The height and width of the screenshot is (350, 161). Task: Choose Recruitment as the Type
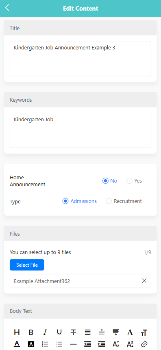click(x=124, y=201)
